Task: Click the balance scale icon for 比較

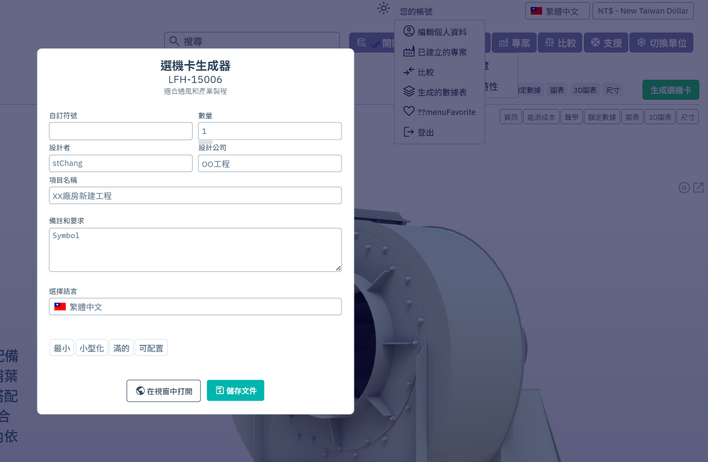Action: (550, 43)
